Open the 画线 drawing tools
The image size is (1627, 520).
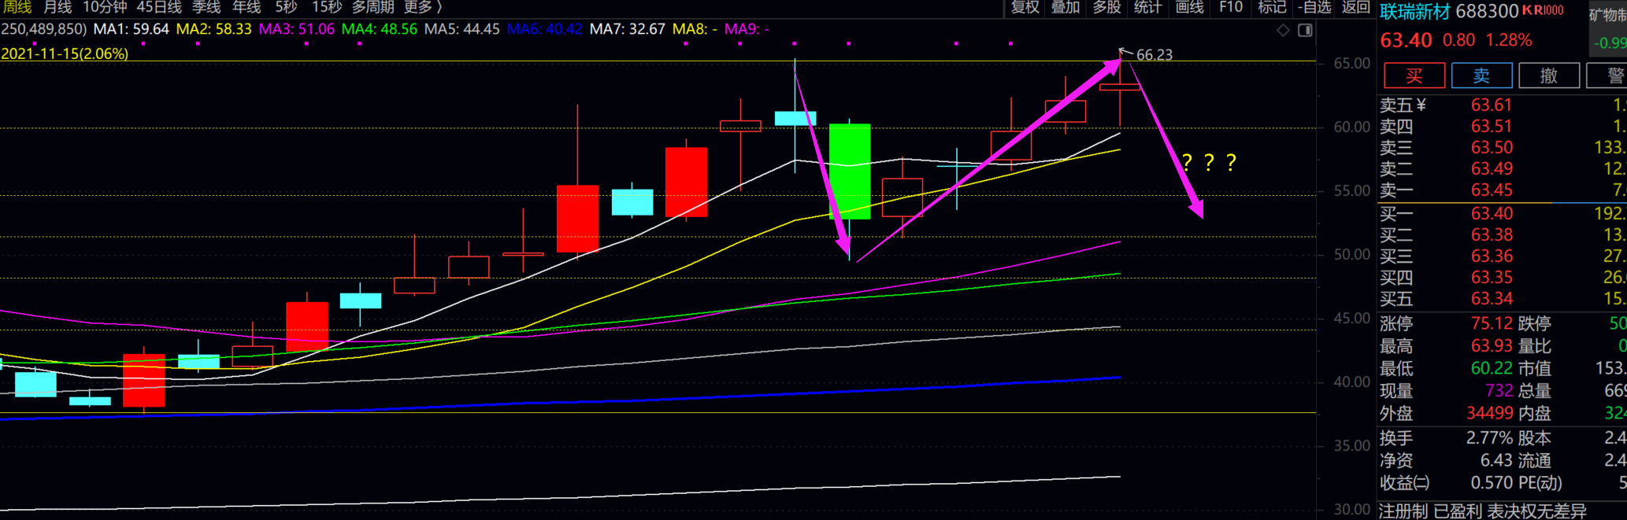point(1189,7)
